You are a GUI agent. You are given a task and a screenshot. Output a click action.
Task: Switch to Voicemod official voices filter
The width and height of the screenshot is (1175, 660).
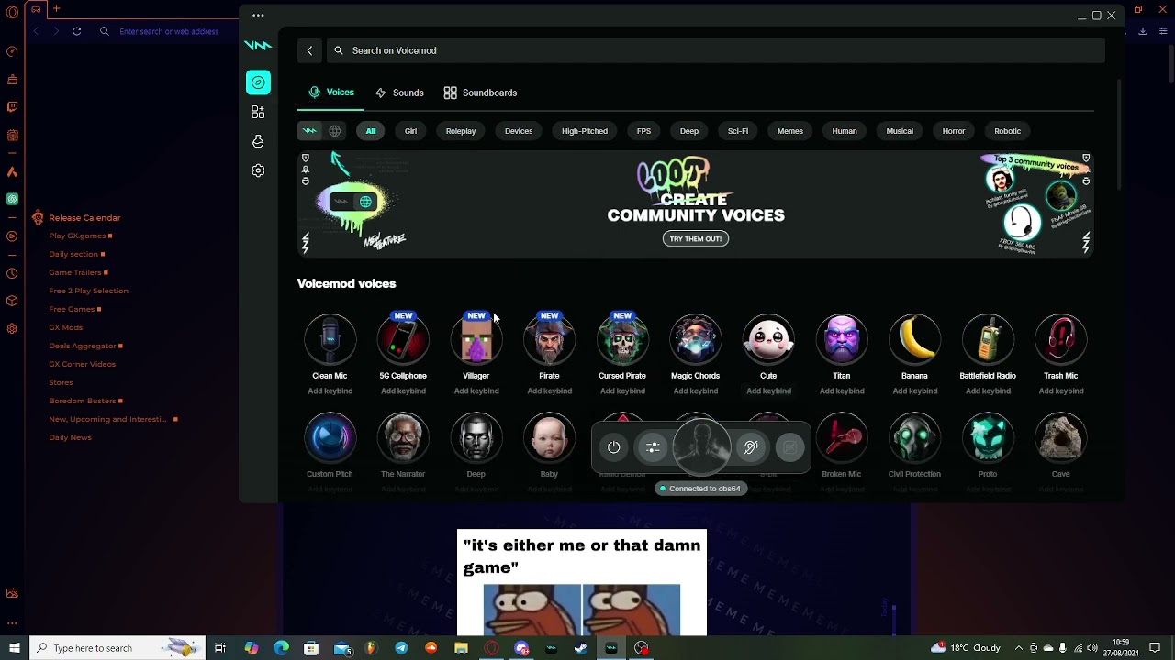coord(309,131)
